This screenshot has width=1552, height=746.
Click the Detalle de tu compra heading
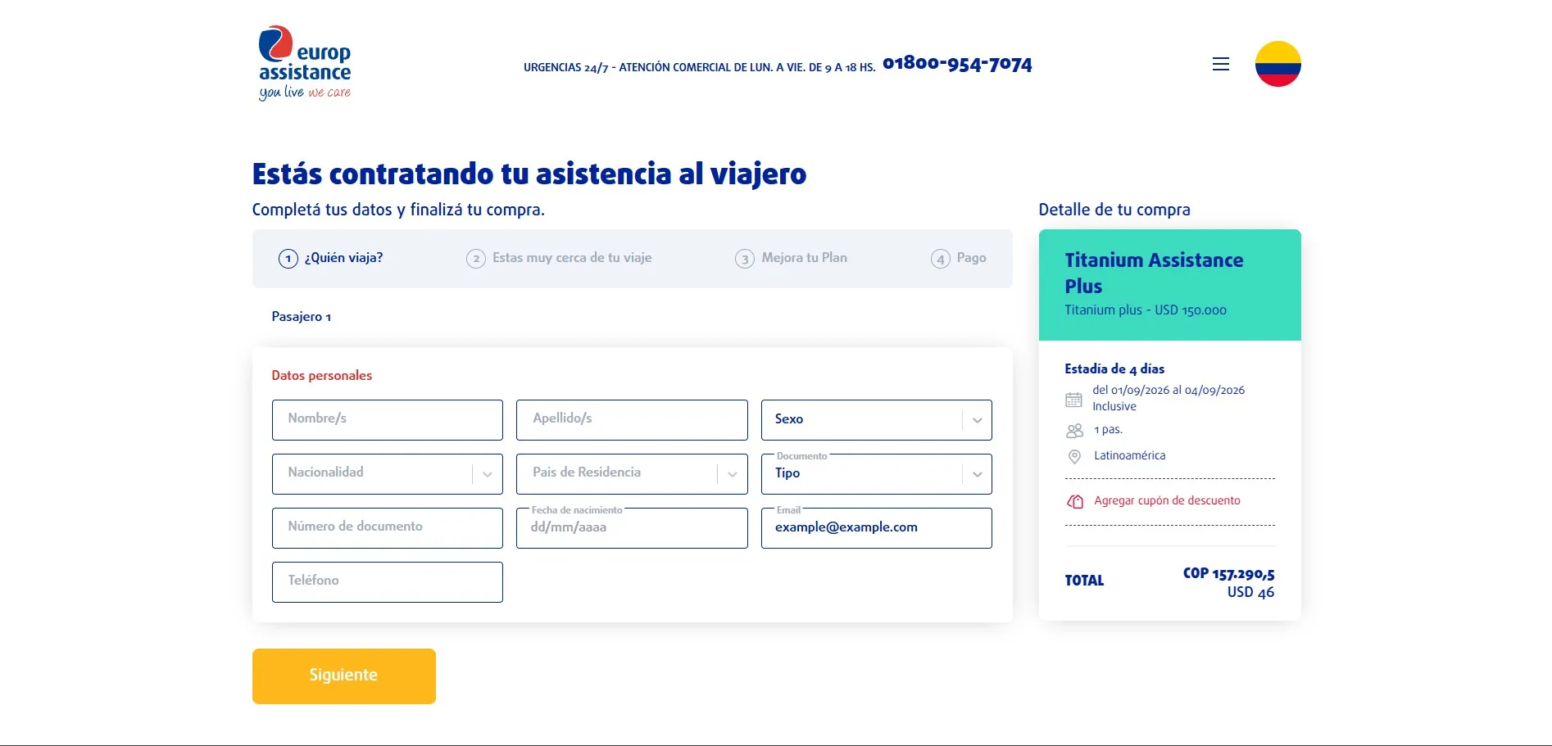1114,210
